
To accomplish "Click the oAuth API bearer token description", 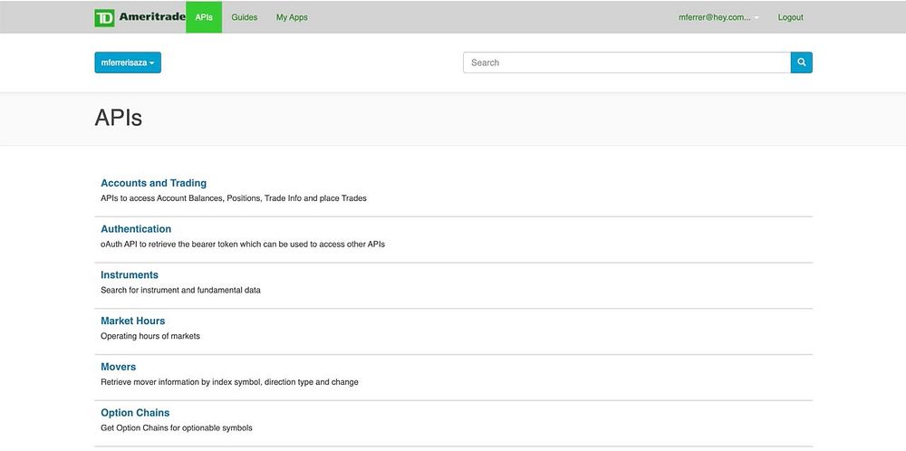I will tap(243, 245).
